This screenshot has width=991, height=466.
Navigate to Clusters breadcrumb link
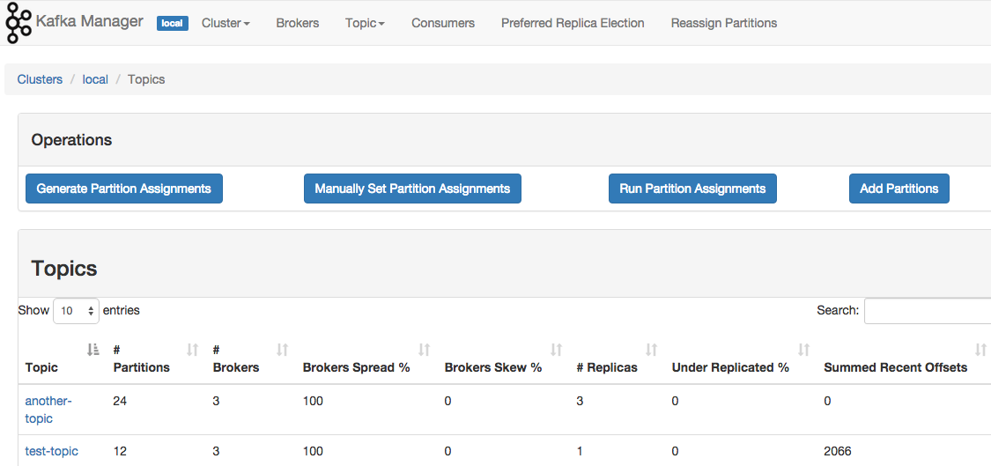(x=40, y=79)
